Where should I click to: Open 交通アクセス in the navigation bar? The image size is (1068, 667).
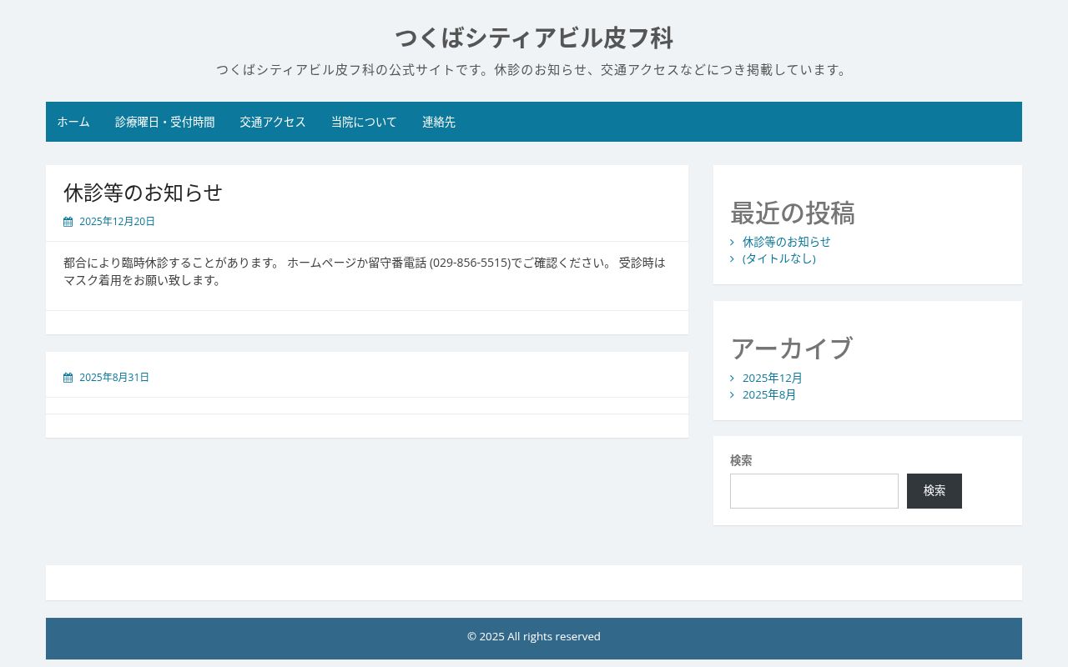[x=273, y=122]
